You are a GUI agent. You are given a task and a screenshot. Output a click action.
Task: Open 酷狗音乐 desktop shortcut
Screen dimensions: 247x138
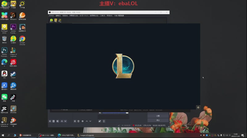pos(4,86)
